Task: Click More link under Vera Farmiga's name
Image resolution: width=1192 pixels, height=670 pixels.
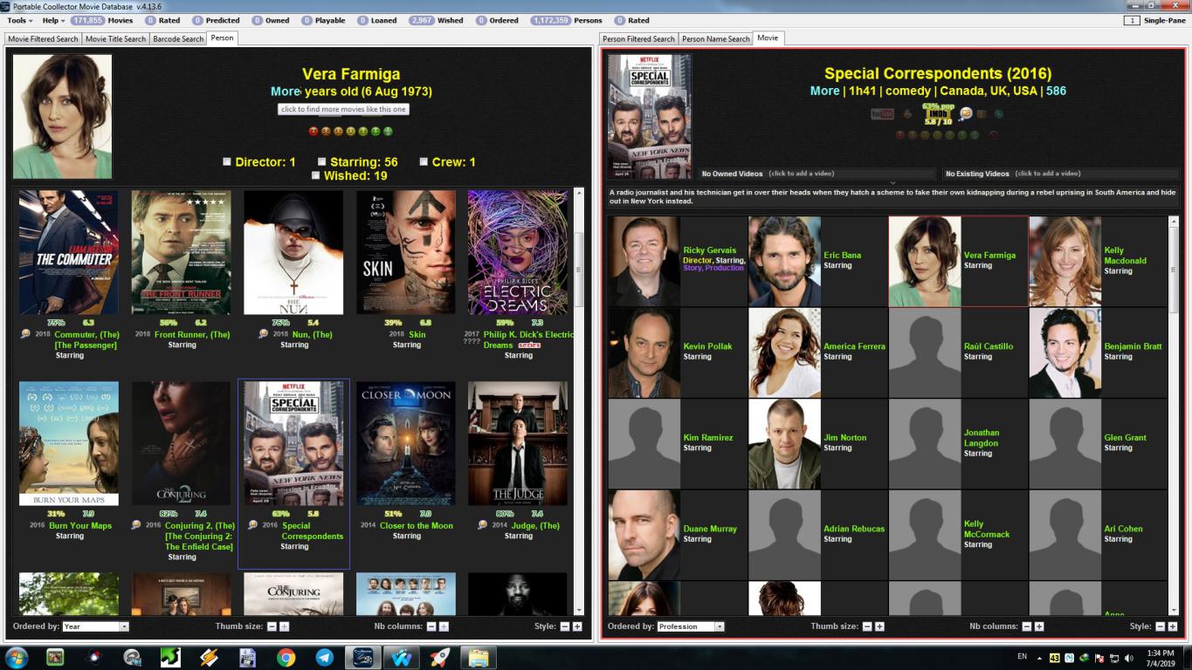Action: 285,91
